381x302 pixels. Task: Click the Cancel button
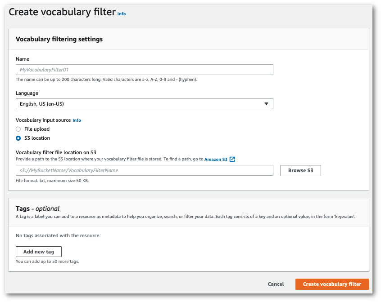(x=276, y=284)
